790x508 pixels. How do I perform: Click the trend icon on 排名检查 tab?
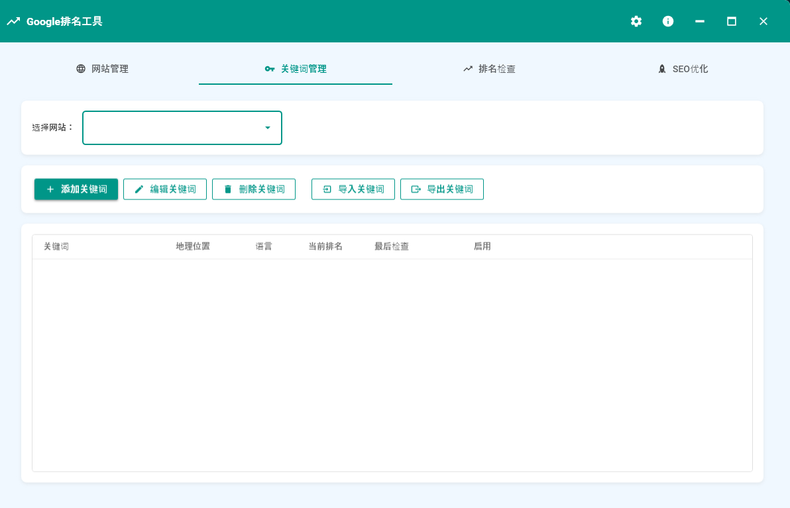(468, 69)
